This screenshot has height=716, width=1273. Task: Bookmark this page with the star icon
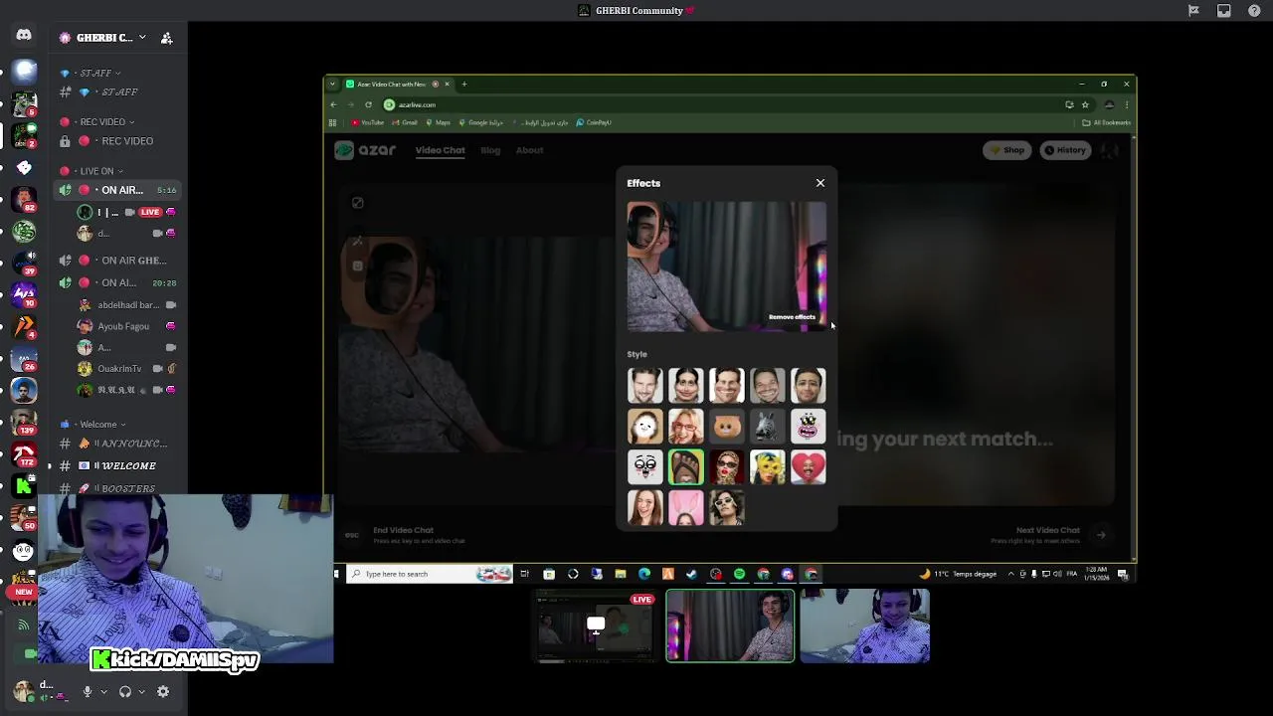[1085, 104]
